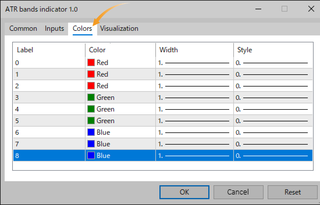Switch to the Visualization tab
320x205 pixels.
[119, 28]
